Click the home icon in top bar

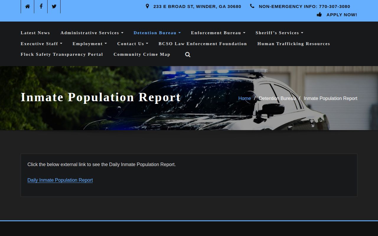click(27, 6)
